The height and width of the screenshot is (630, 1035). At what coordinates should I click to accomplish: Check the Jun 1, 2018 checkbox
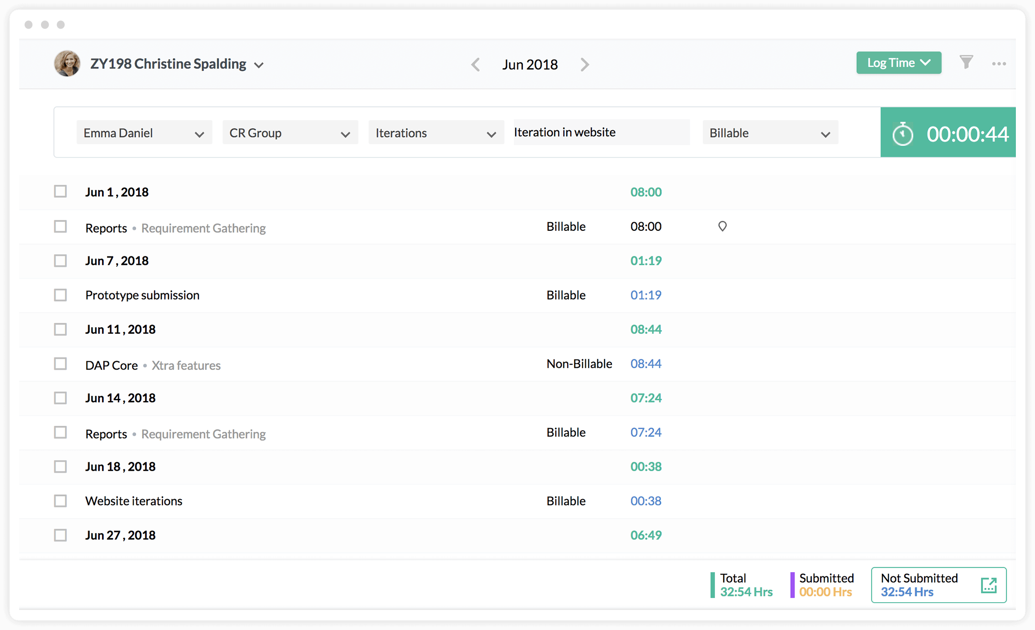coord(60,191)
